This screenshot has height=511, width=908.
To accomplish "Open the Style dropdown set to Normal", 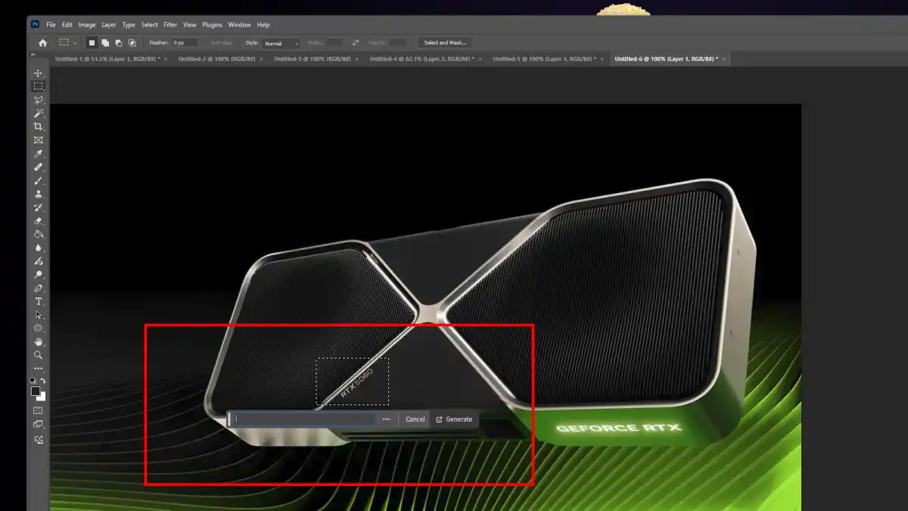I will pyautogui.click(x=281, y=43).
